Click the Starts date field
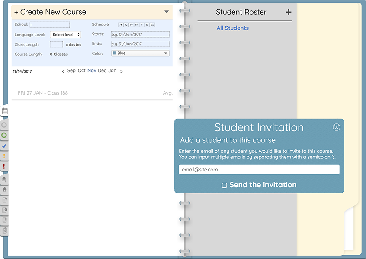The image size is (366, 259). click(x=140, y=34)
